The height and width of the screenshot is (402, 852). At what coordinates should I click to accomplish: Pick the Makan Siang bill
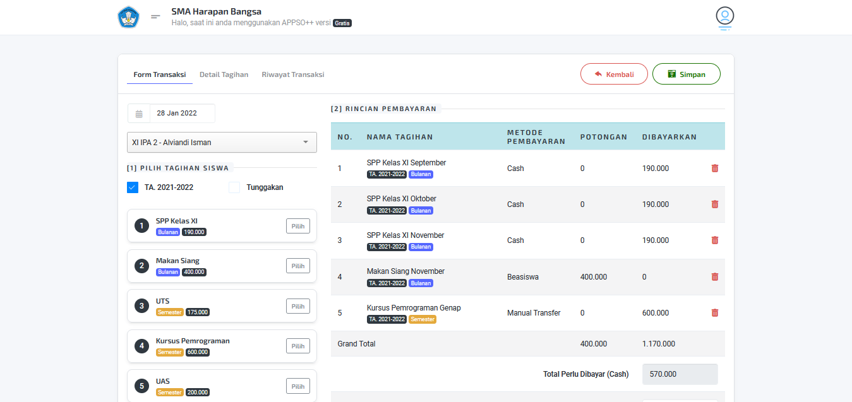coord(297,266)
